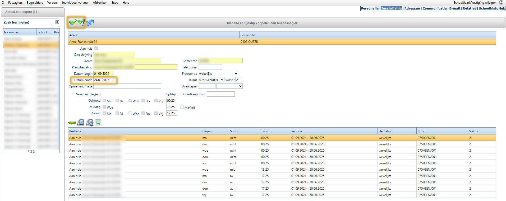This screenshot has height=201, width=506.
Task: Switch to the Adressen tab
Action: 412,8
